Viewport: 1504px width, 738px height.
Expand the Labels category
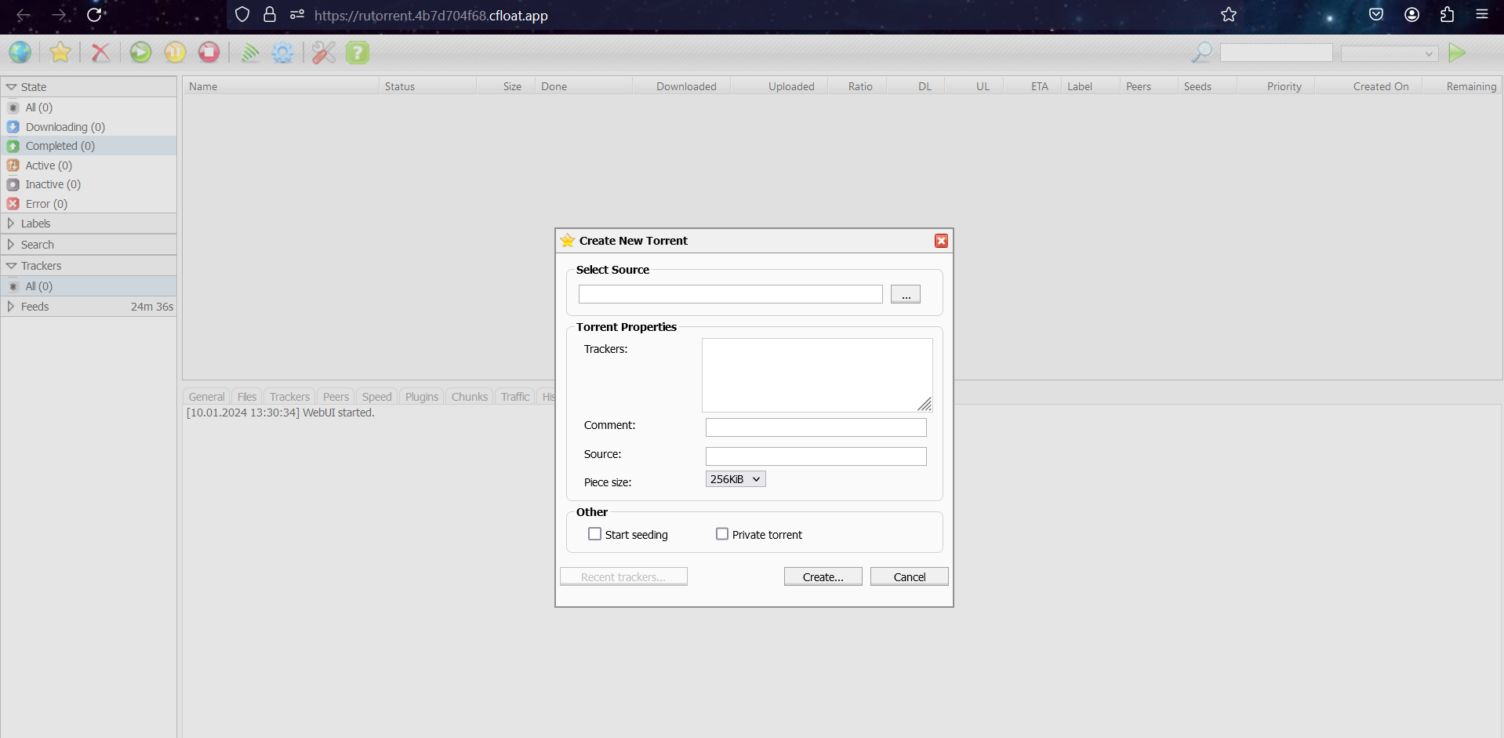point(88,224)
